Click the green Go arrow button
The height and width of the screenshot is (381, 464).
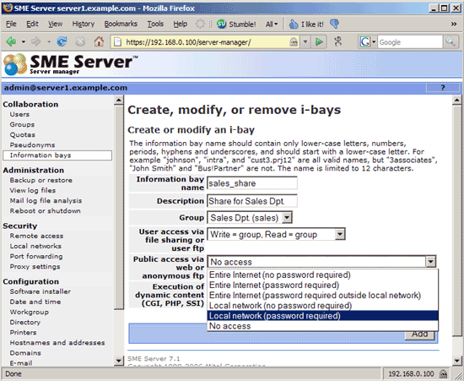click(x=319, y=41)
